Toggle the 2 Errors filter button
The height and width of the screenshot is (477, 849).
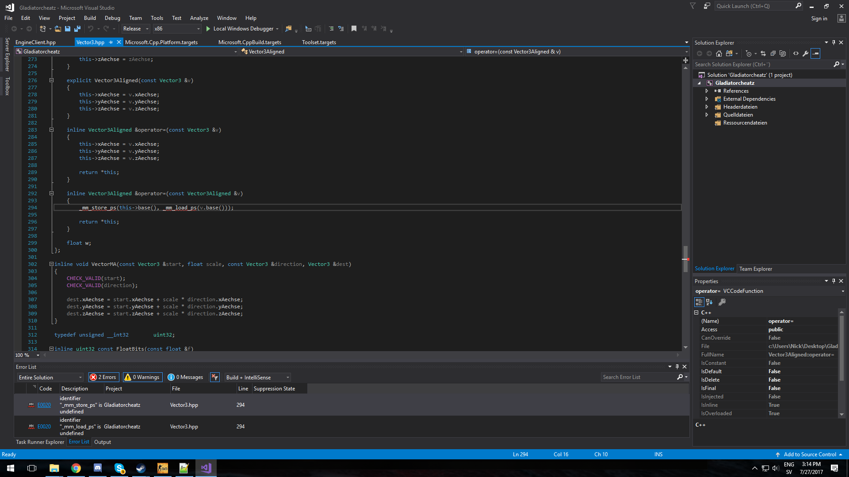click(103, 377)
